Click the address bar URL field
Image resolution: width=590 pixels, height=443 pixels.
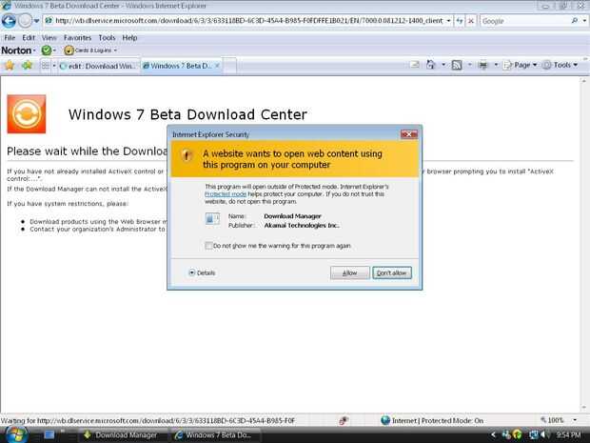point(245,21)
